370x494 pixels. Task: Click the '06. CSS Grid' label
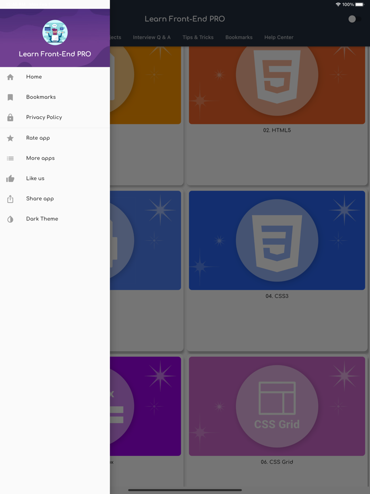point(277,462)
